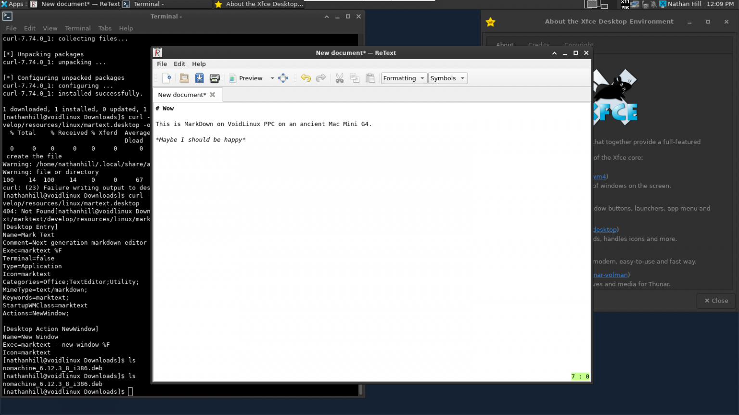Copy text using the copy toolbar icon
This screenshot has height=415, width=739.
(x=355, y=78)
